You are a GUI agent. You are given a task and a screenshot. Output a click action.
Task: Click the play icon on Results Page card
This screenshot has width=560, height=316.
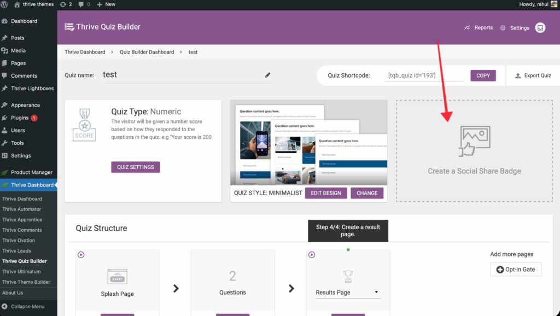[312, 255]
